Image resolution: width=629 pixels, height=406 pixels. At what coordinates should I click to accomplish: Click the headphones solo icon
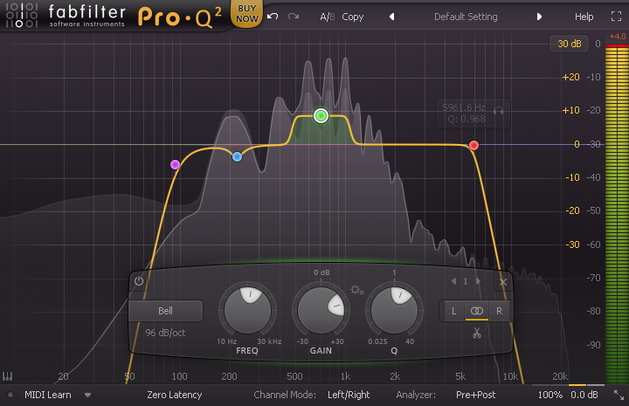click(498, 109)
